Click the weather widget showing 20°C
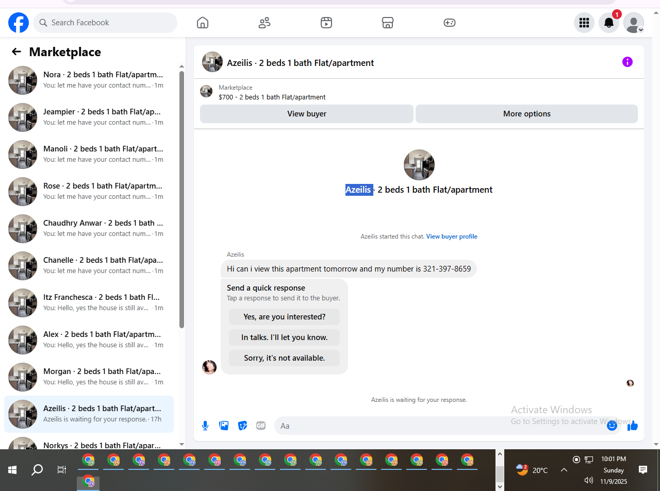 pyautogui.click(x=532, y=470)
